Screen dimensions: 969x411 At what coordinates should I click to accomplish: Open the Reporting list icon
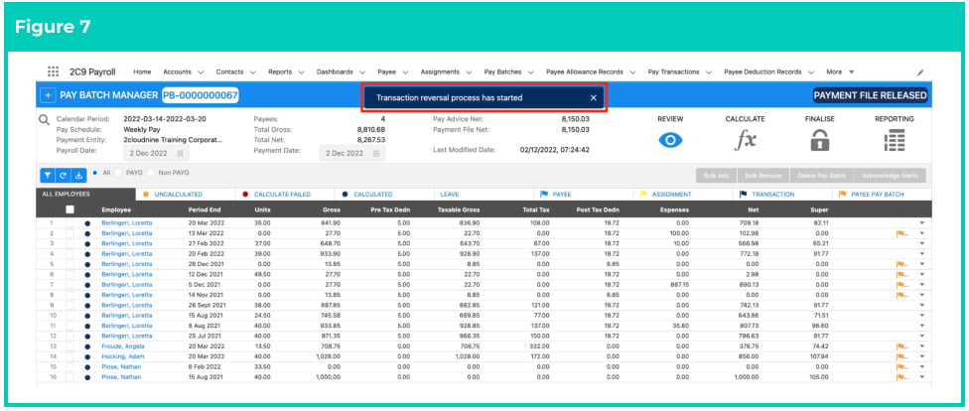pos(894,140)
